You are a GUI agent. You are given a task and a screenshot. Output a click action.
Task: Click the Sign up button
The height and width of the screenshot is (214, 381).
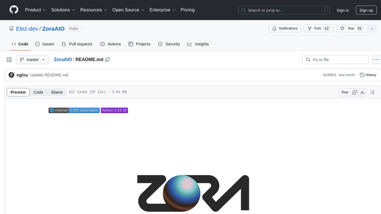366,10
